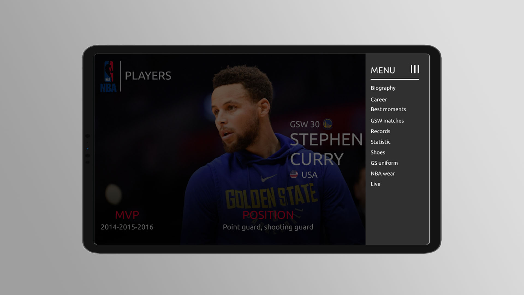Click the MENU heading
This screenshot has height=295, width=524.
(383, 70)
